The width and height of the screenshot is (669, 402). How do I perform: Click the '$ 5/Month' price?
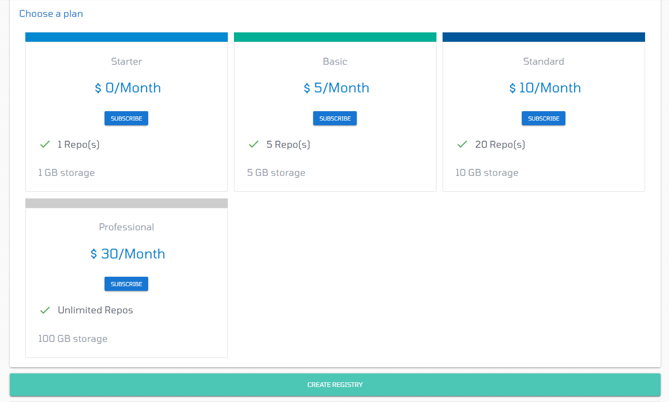pyautogui.click(x=336, y=88)
